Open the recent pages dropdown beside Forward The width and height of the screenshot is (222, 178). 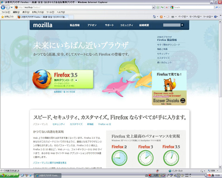point(12,7)
